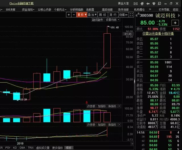Open DDE决策 menu
This screenshot has width=182, height=150.
pos(11,10)
